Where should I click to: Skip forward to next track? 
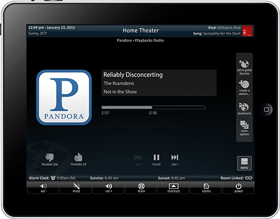point(175,157)
